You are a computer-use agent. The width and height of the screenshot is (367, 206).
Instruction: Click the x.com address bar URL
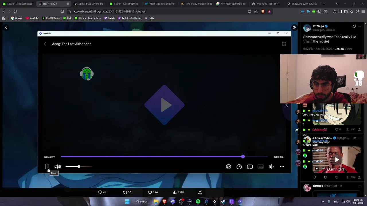click(x=110, y=11)
